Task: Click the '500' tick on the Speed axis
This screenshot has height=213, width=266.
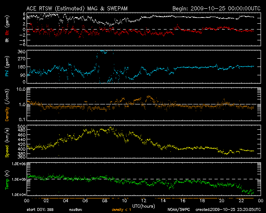Action: (22, 126)
